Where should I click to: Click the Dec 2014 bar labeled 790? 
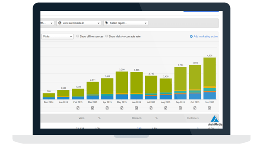click(x=49, y=96)
